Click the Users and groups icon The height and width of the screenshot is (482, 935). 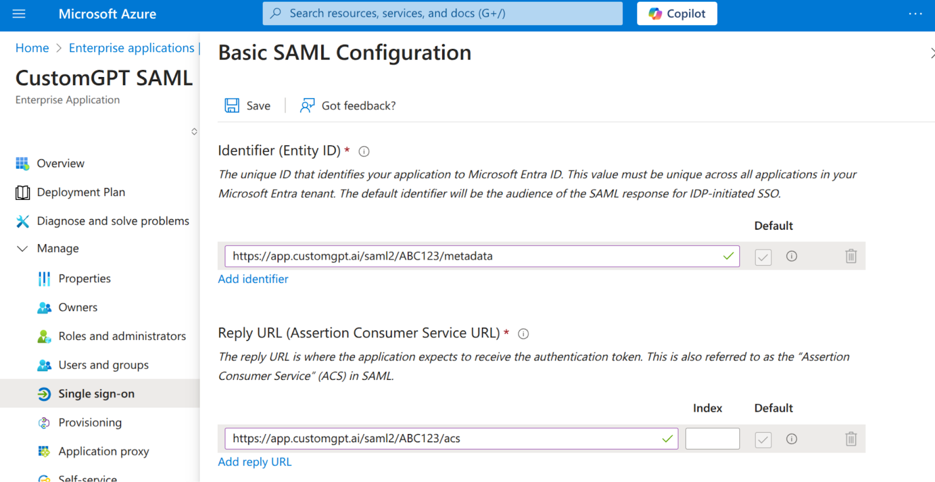44,365
